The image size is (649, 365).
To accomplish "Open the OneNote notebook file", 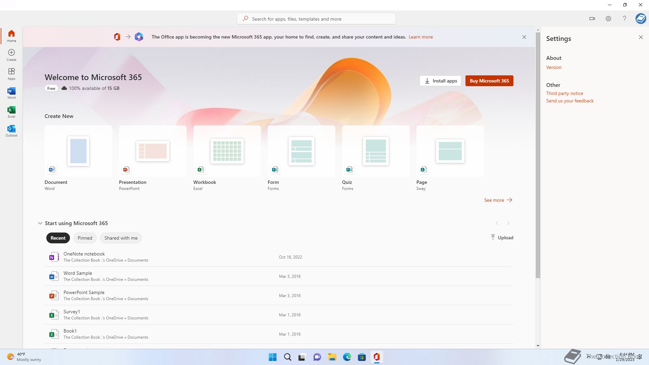I will [x=279, y=257].
